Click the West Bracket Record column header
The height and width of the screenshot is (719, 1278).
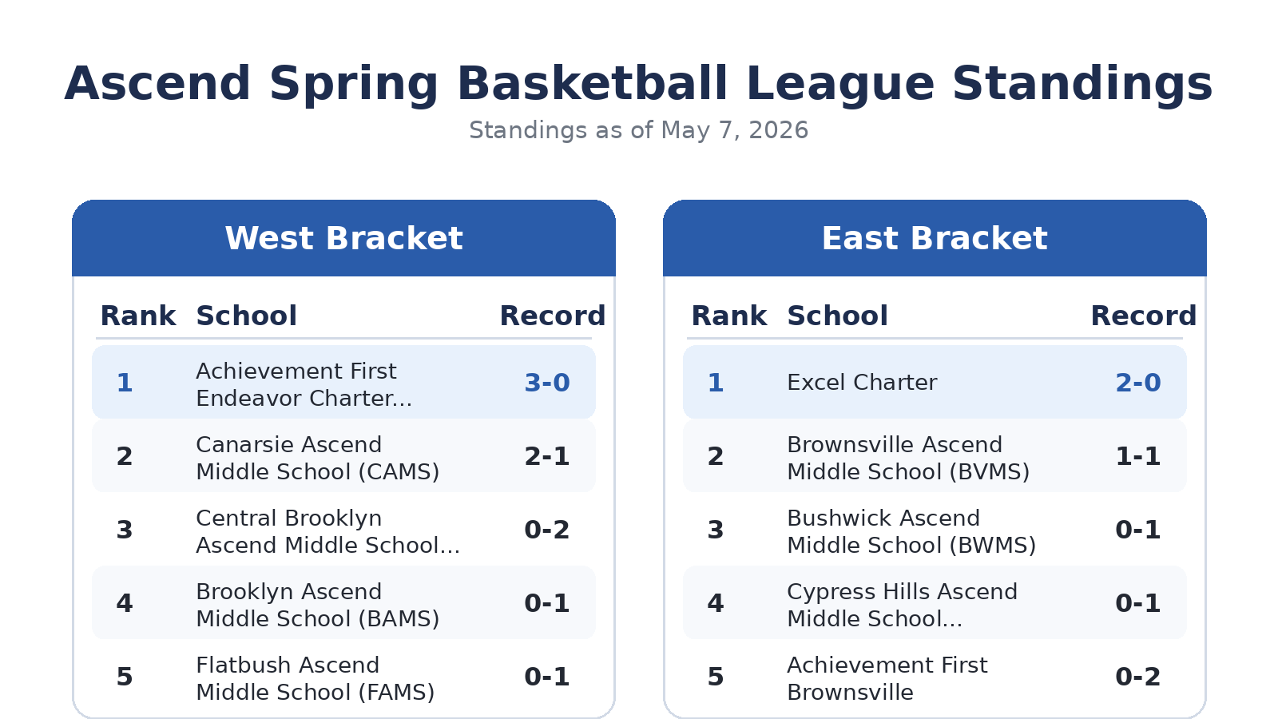point(553,316)
